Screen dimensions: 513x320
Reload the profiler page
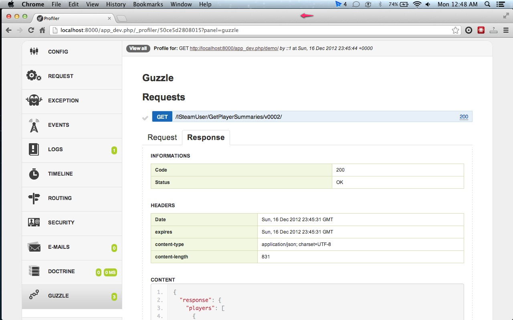pyautogui.click(x=31, y=30)
